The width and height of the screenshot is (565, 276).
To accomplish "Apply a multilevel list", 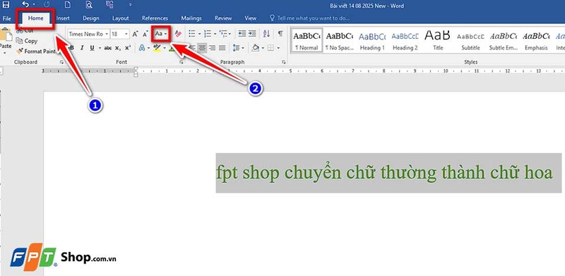I will 223,33.
